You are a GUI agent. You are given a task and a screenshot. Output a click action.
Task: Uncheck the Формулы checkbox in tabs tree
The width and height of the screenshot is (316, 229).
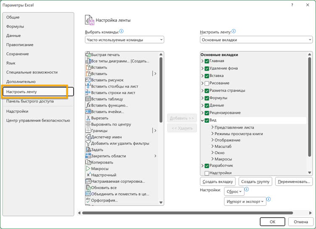207,98
